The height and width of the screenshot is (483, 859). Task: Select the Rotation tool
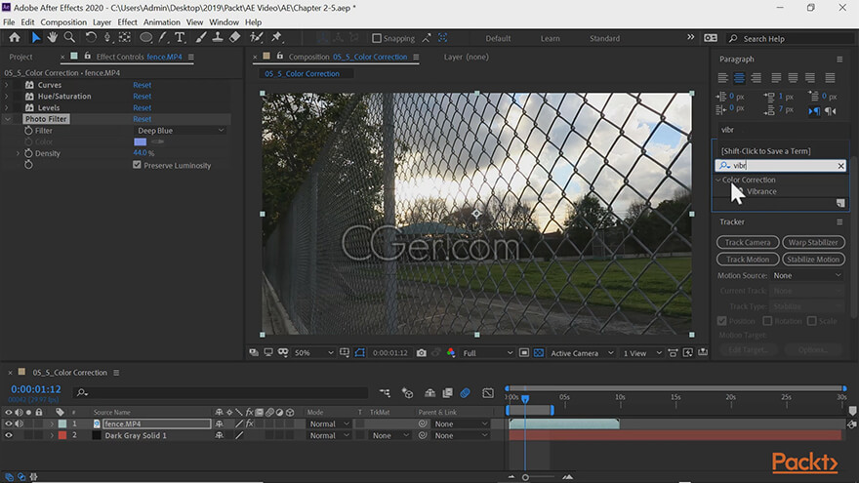click(91, 38)
